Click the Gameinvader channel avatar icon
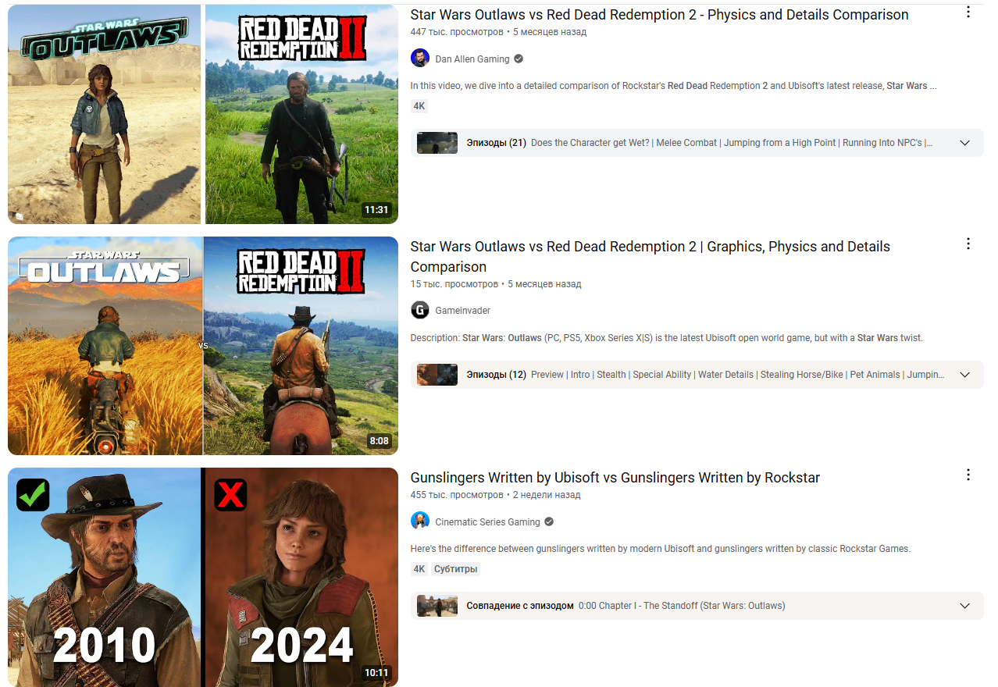The height and width of the screenshot is (687, 998). point(420,310)
